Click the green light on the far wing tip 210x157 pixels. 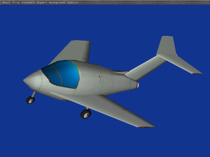76,40
